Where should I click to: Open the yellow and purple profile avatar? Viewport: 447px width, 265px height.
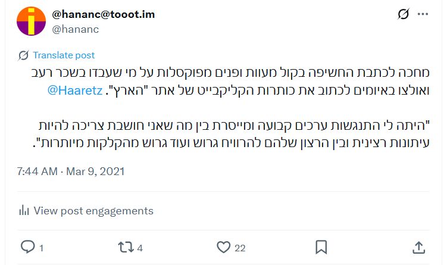[32, 21]
